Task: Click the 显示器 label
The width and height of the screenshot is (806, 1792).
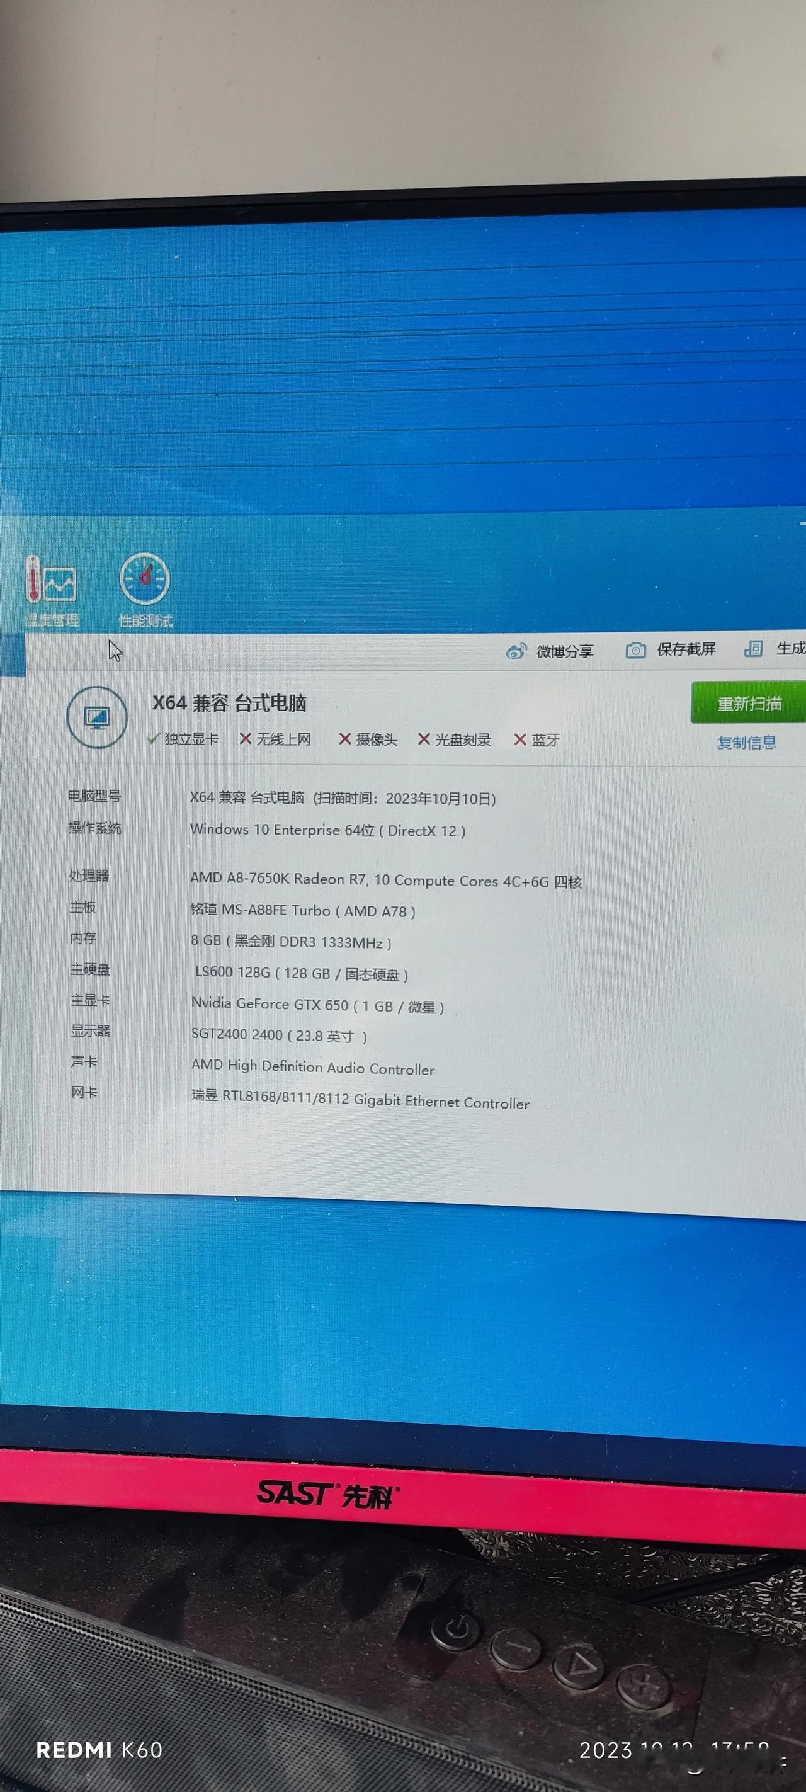Action: point(91,1031)
